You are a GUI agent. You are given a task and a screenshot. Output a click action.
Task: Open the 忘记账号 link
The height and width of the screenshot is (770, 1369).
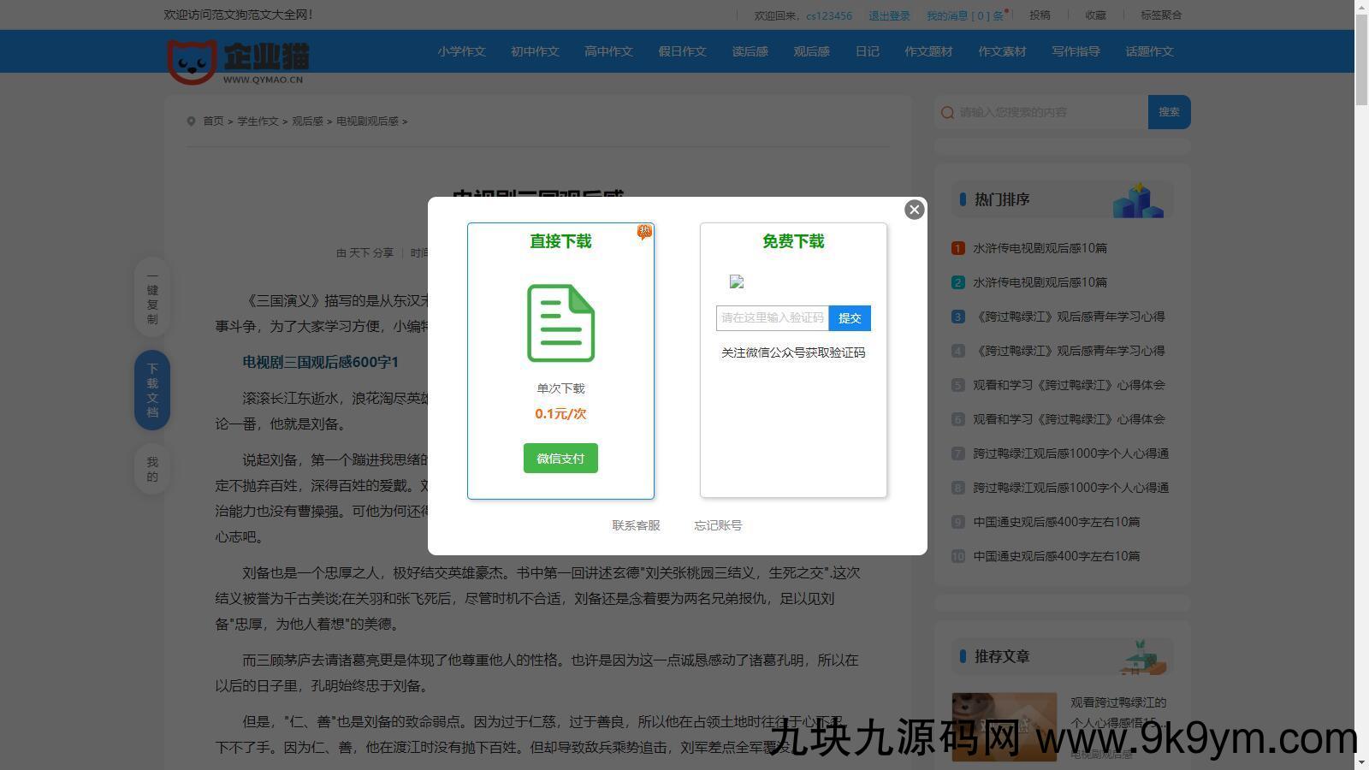pyautogui.click(x=718, y=525)
